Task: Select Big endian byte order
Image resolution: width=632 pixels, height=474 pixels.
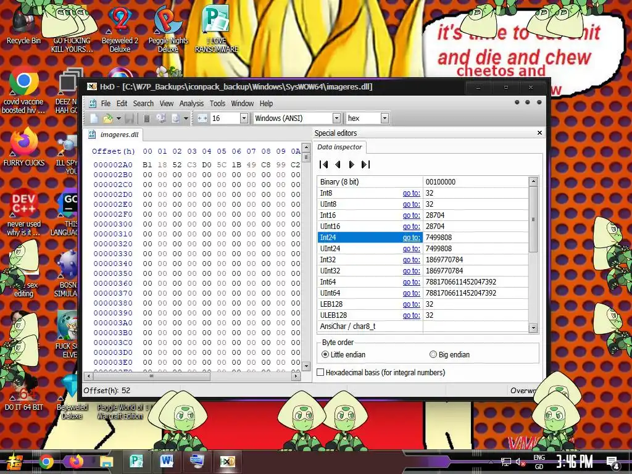Action: 449,355
